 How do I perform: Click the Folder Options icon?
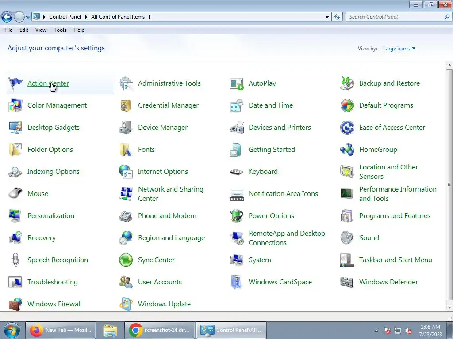tap(15, 150)
